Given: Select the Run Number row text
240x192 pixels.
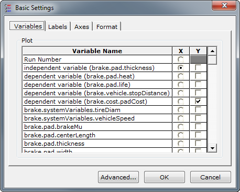Looking at the screenshot, I should click(x=43, y=59).
